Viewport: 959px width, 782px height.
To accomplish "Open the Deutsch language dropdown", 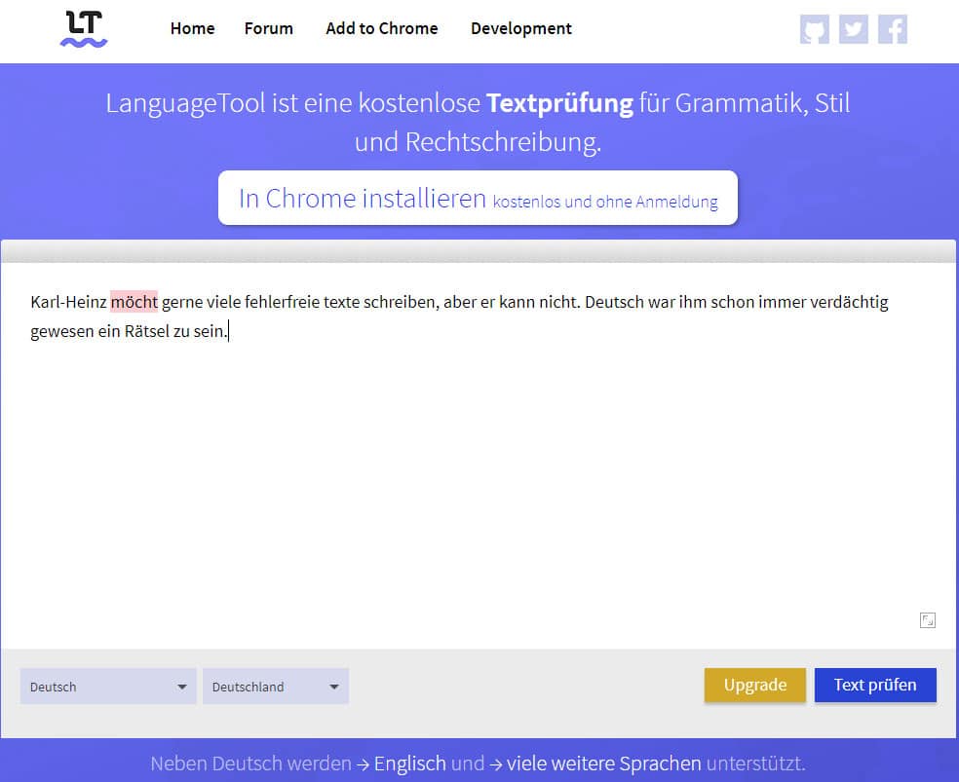I will pyautogui.click(x=108, y=687).
